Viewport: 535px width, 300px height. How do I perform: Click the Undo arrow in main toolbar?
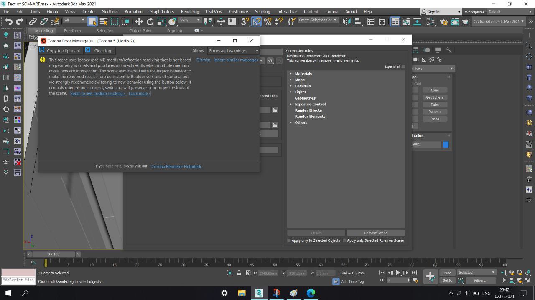8,21
